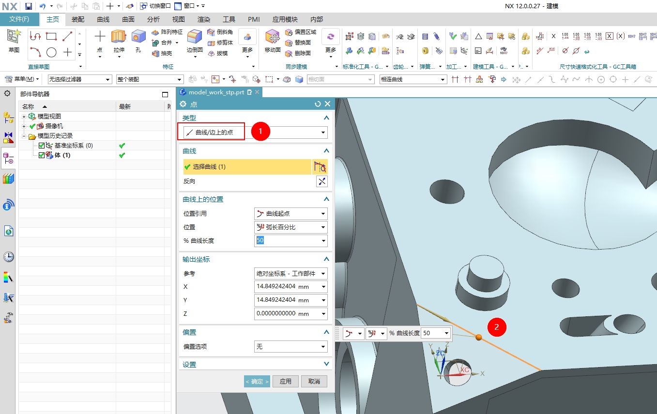Click inside the % 曲线长度 input field
Screen dimensions: 657x414
point(281,240)
